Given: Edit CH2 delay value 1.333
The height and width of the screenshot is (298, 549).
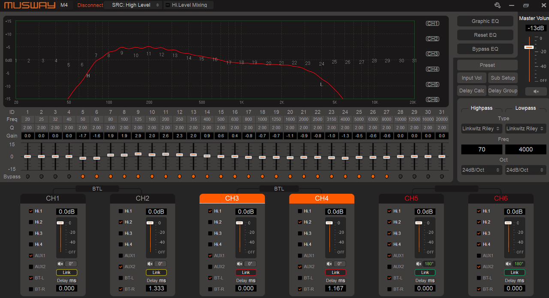Looking at the screenshot, I should [156, 288].
